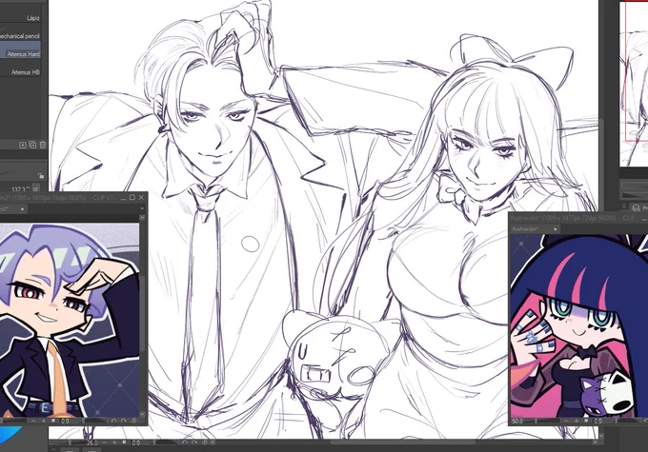Click the dot on the left window tab
Image resolution: width=648 pixels, height=452 pixels.
(x=22, y=209)
